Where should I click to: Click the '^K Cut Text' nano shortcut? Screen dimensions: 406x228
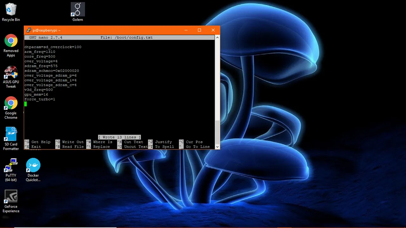[x=130, y=142]
